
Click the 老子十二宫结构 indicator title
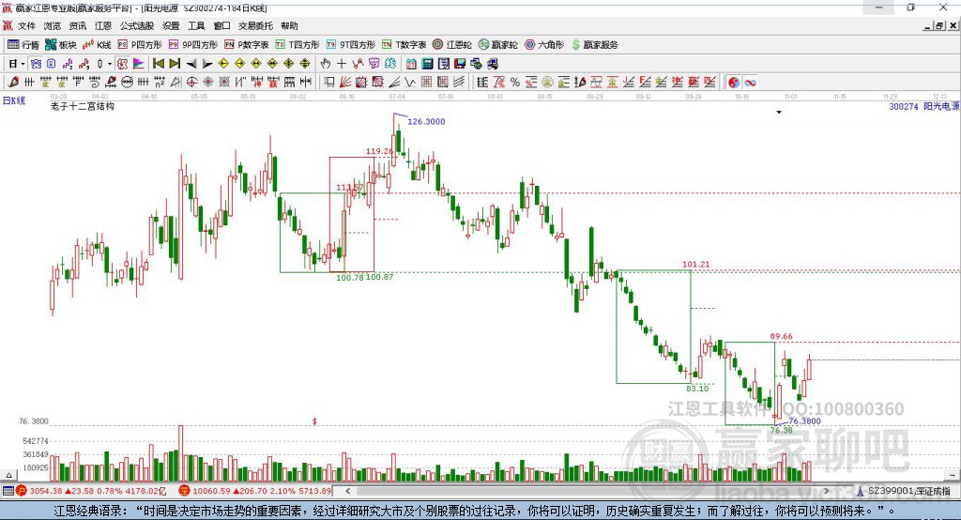tap(83, 106)
